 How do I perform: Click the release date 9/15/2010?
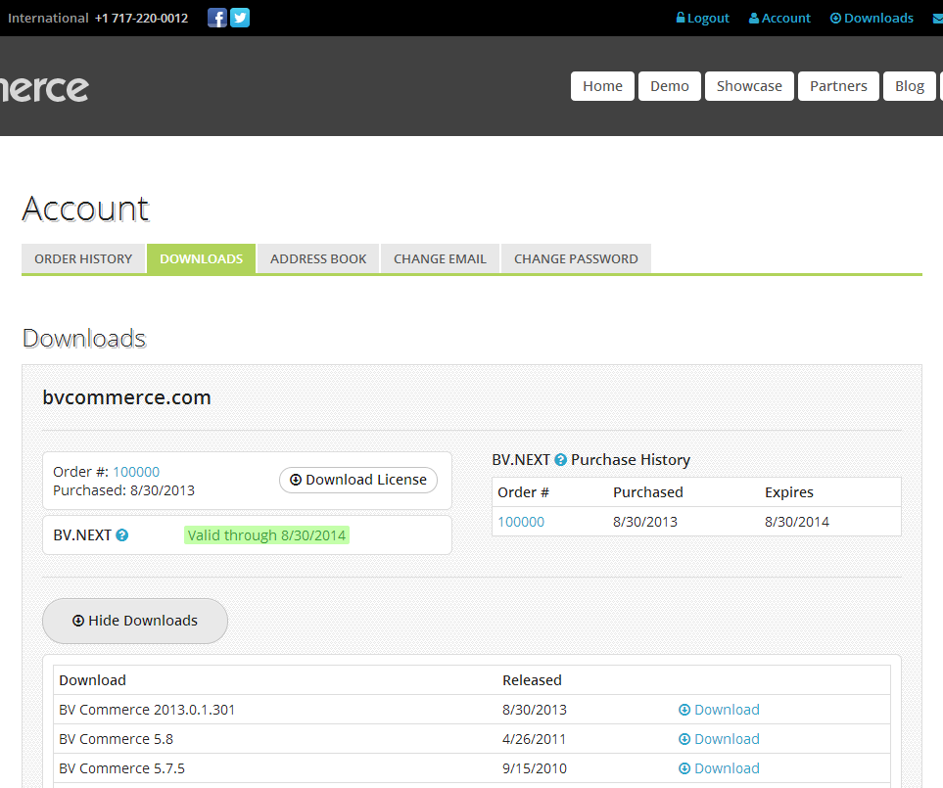click(535, 768)
